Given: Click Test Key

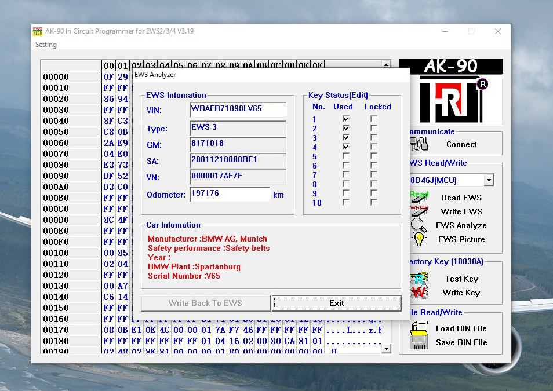Looking at the screenshot, I should click(461, 279).
